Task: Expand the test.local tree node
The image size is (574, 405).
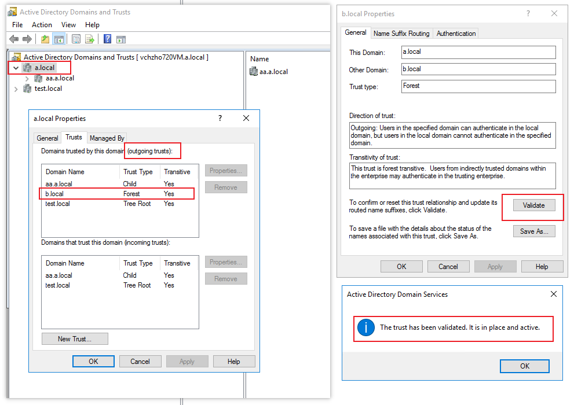Action: point(16,89)
